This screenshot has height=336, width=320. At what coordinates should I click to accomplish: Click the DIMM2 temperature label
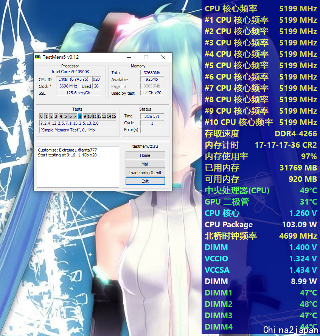[x=219, y=304]
